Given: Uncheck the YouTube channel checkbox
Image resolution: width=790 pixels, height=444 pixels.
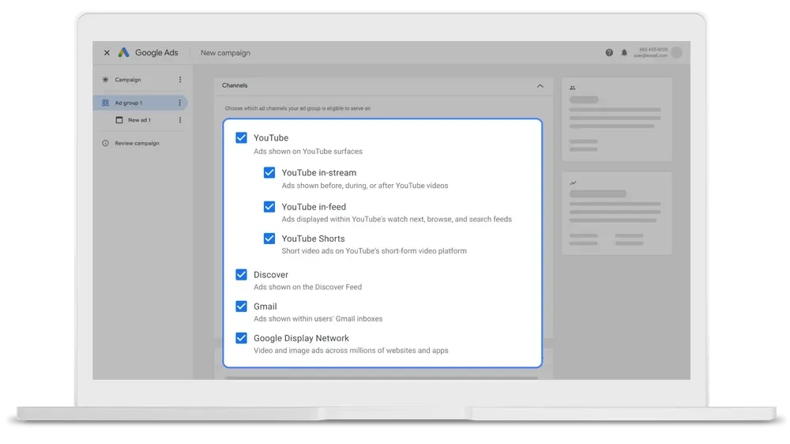Looking at the screenshot, I should coord(241,137).
